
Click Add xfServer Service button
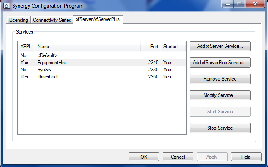[220, 46]
